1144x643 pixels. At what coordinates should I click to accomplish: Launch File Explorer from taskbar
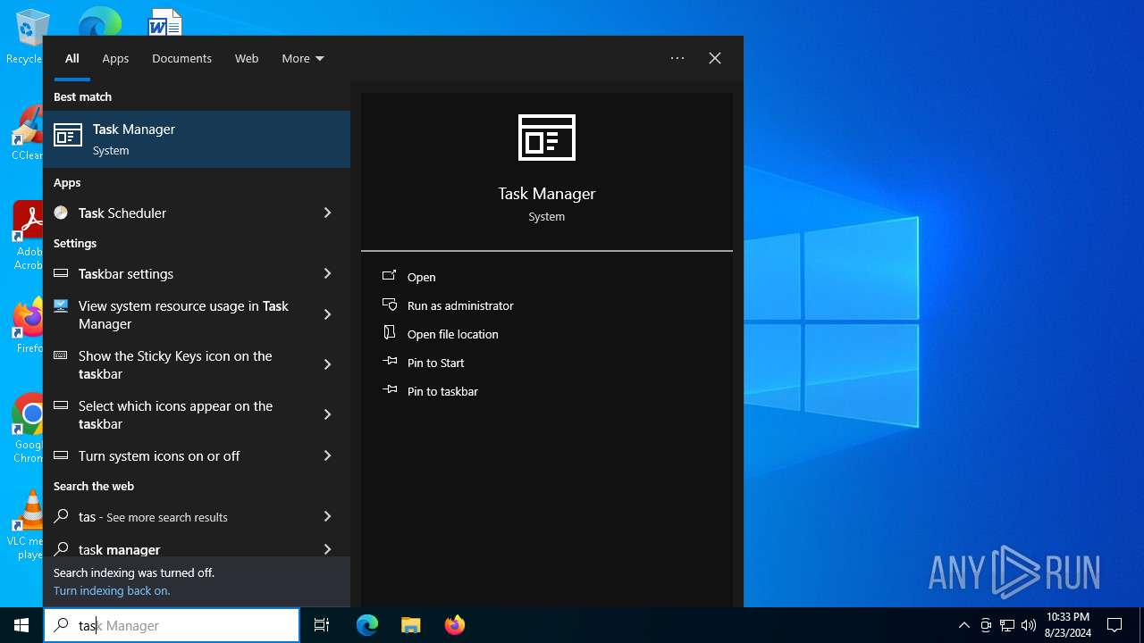click(x=410, y=625)
